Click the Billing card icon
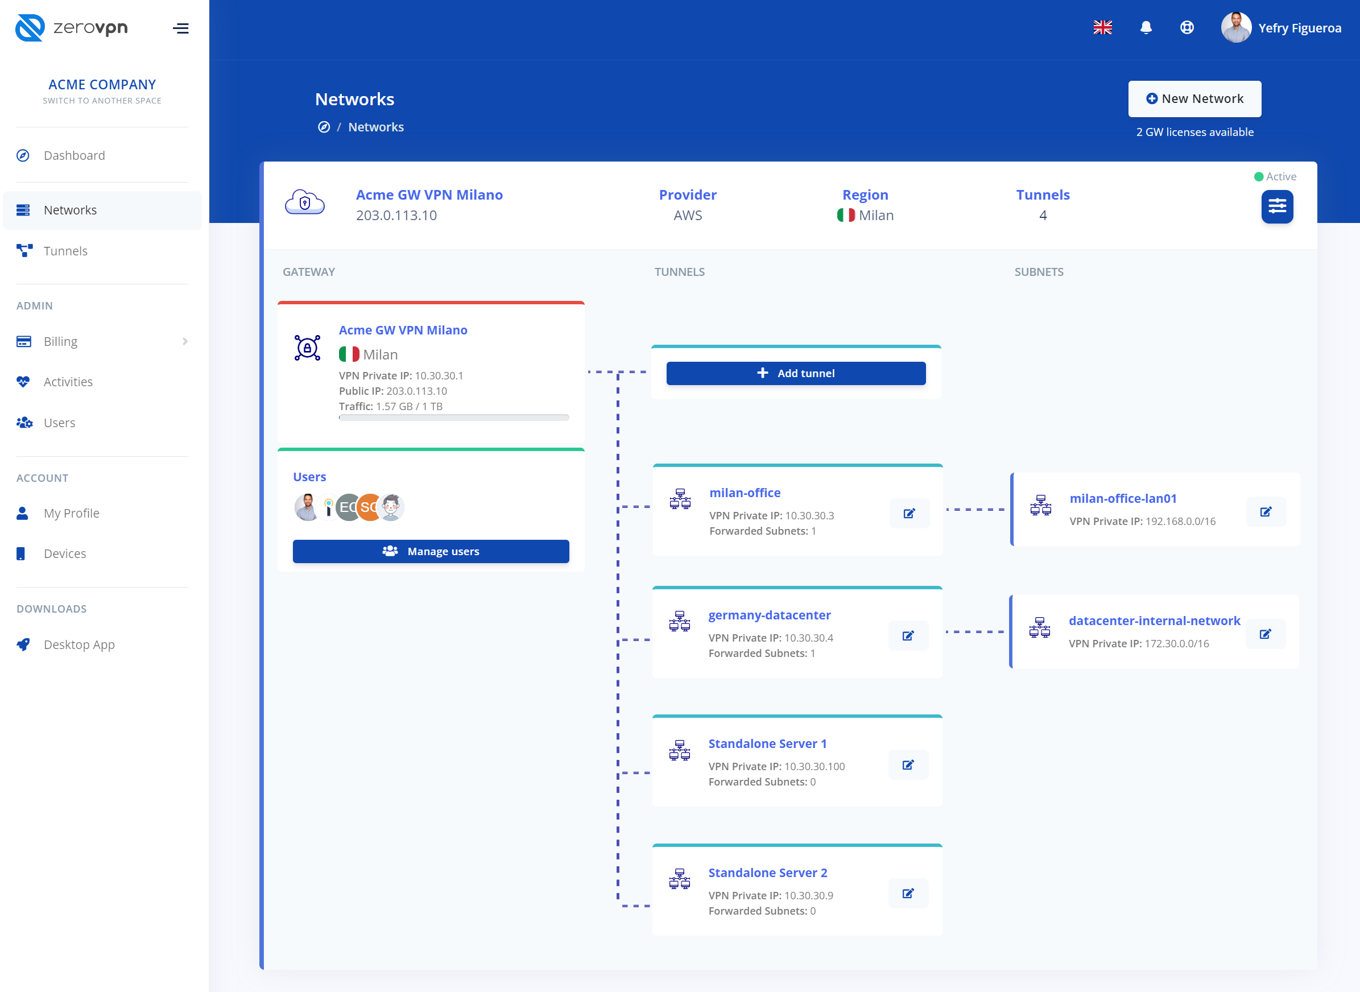The image size is (1360, 992). tap(23, 342)
